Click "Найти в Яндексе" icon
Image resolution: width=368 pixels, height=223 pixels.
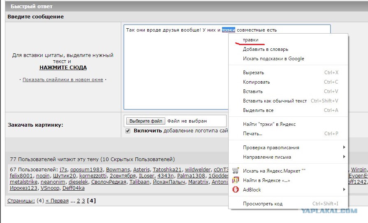[x=236, y=180]
